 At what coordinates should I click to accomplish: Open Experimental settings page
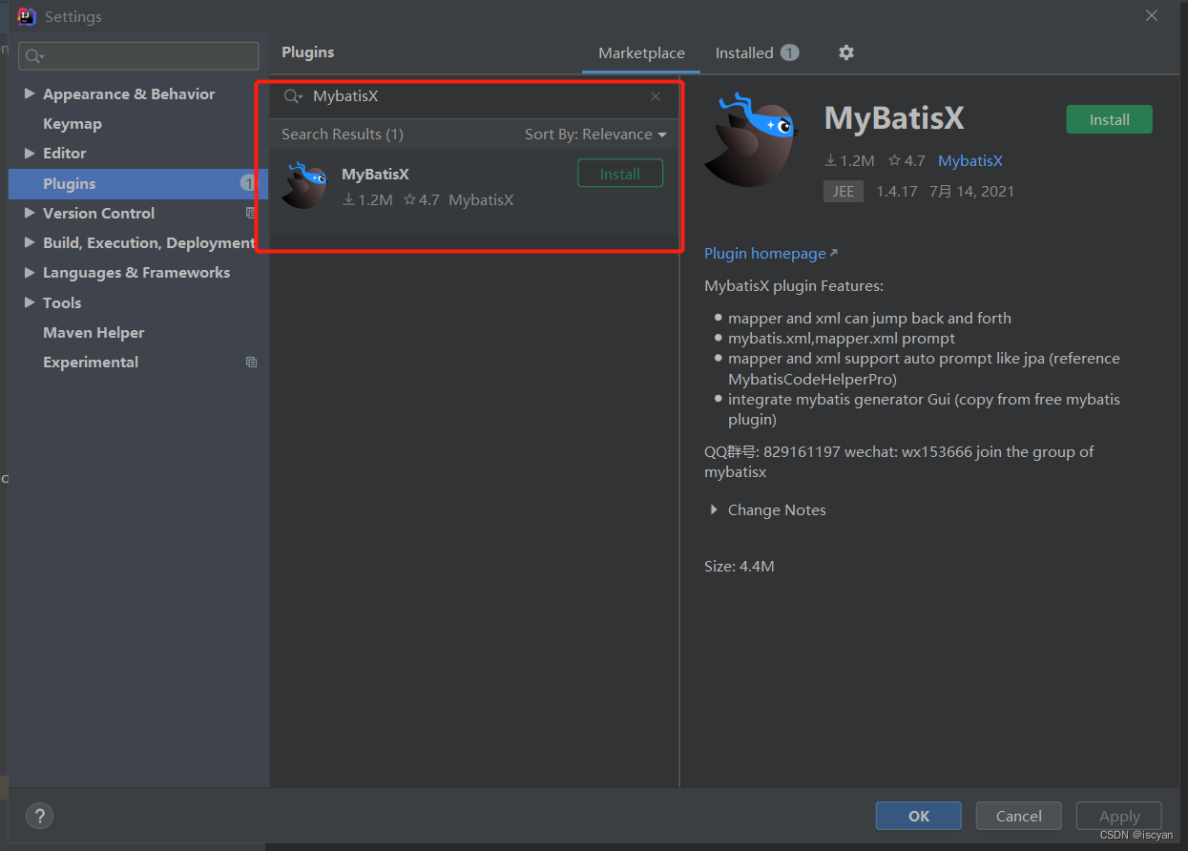[x=91, y=362]
